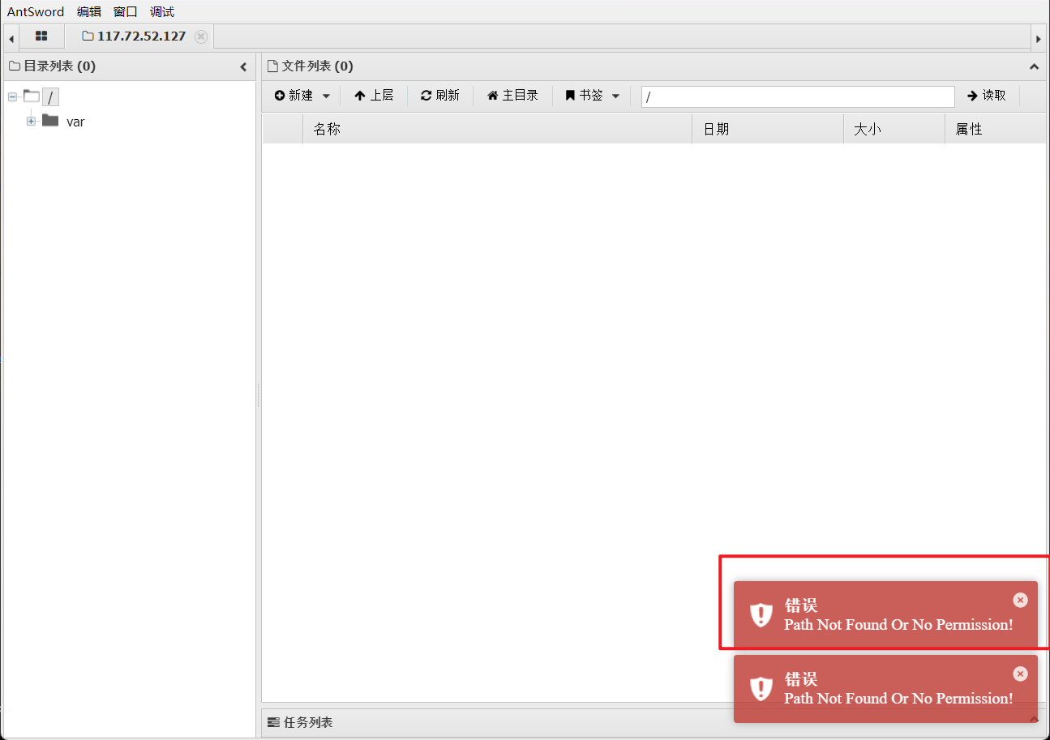1050x740 pixels.
Task: Click the 读取 button
Action: point(987,96)
